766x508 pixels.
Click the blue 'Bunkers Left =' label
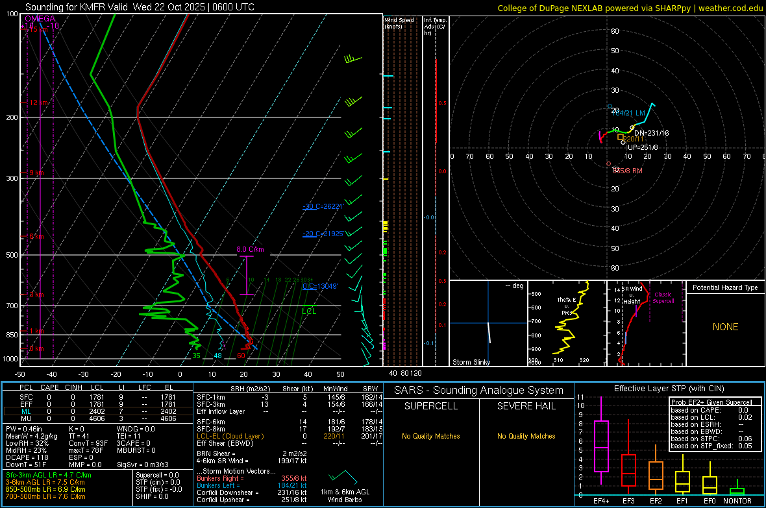click(218, 485)
